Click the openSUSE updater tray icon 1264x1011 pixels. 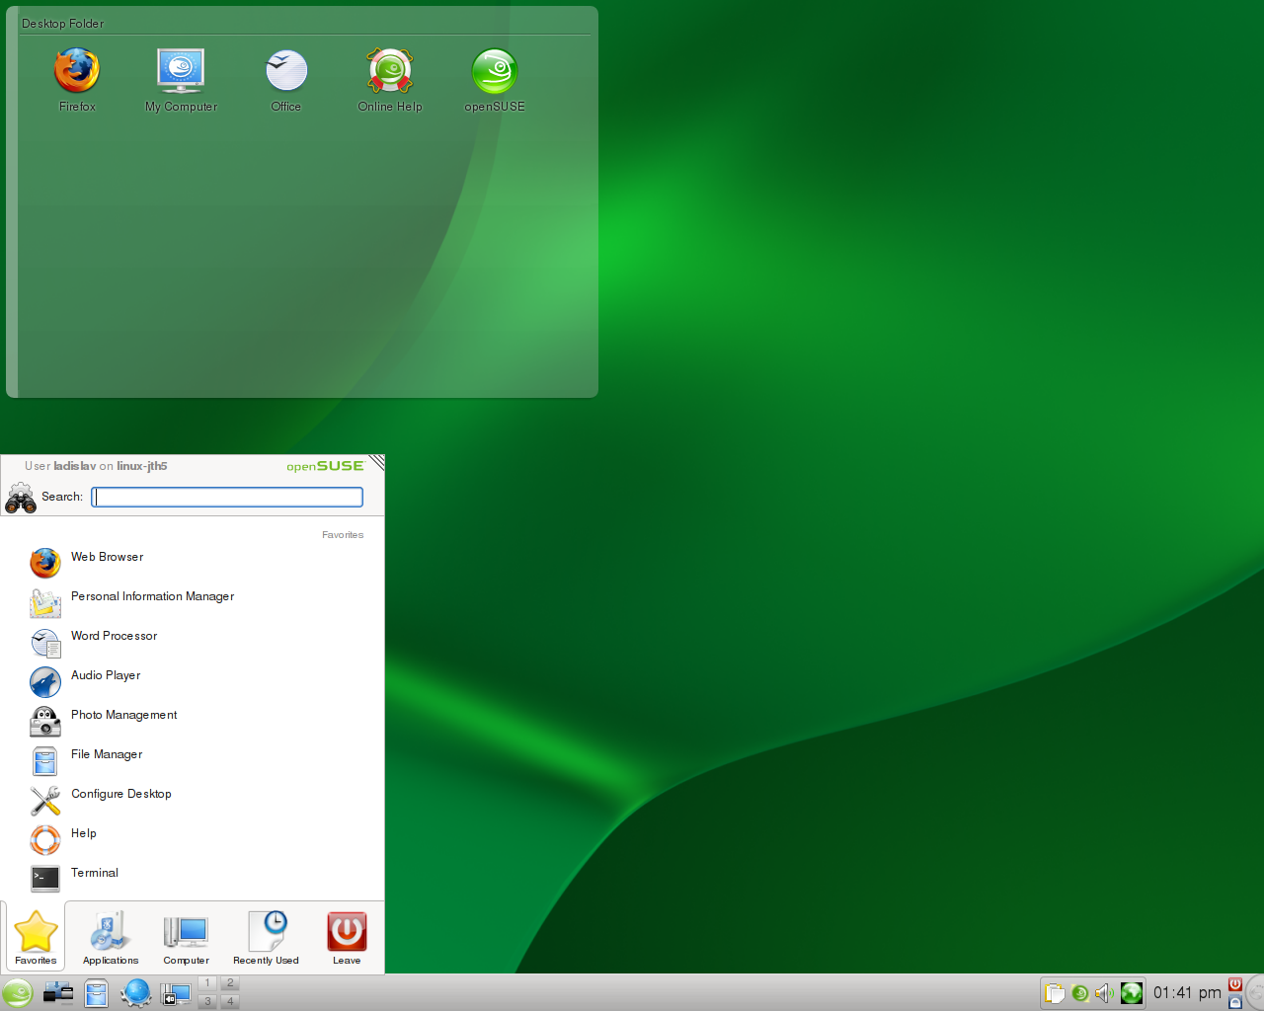coord(1080,993)
